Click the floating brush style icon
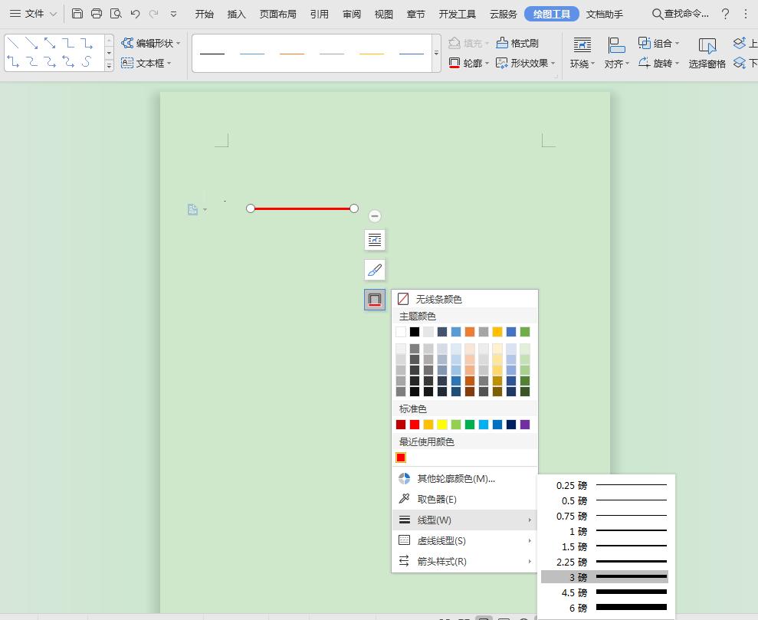This screenshot has height=620, width=758. click(375, 270)
